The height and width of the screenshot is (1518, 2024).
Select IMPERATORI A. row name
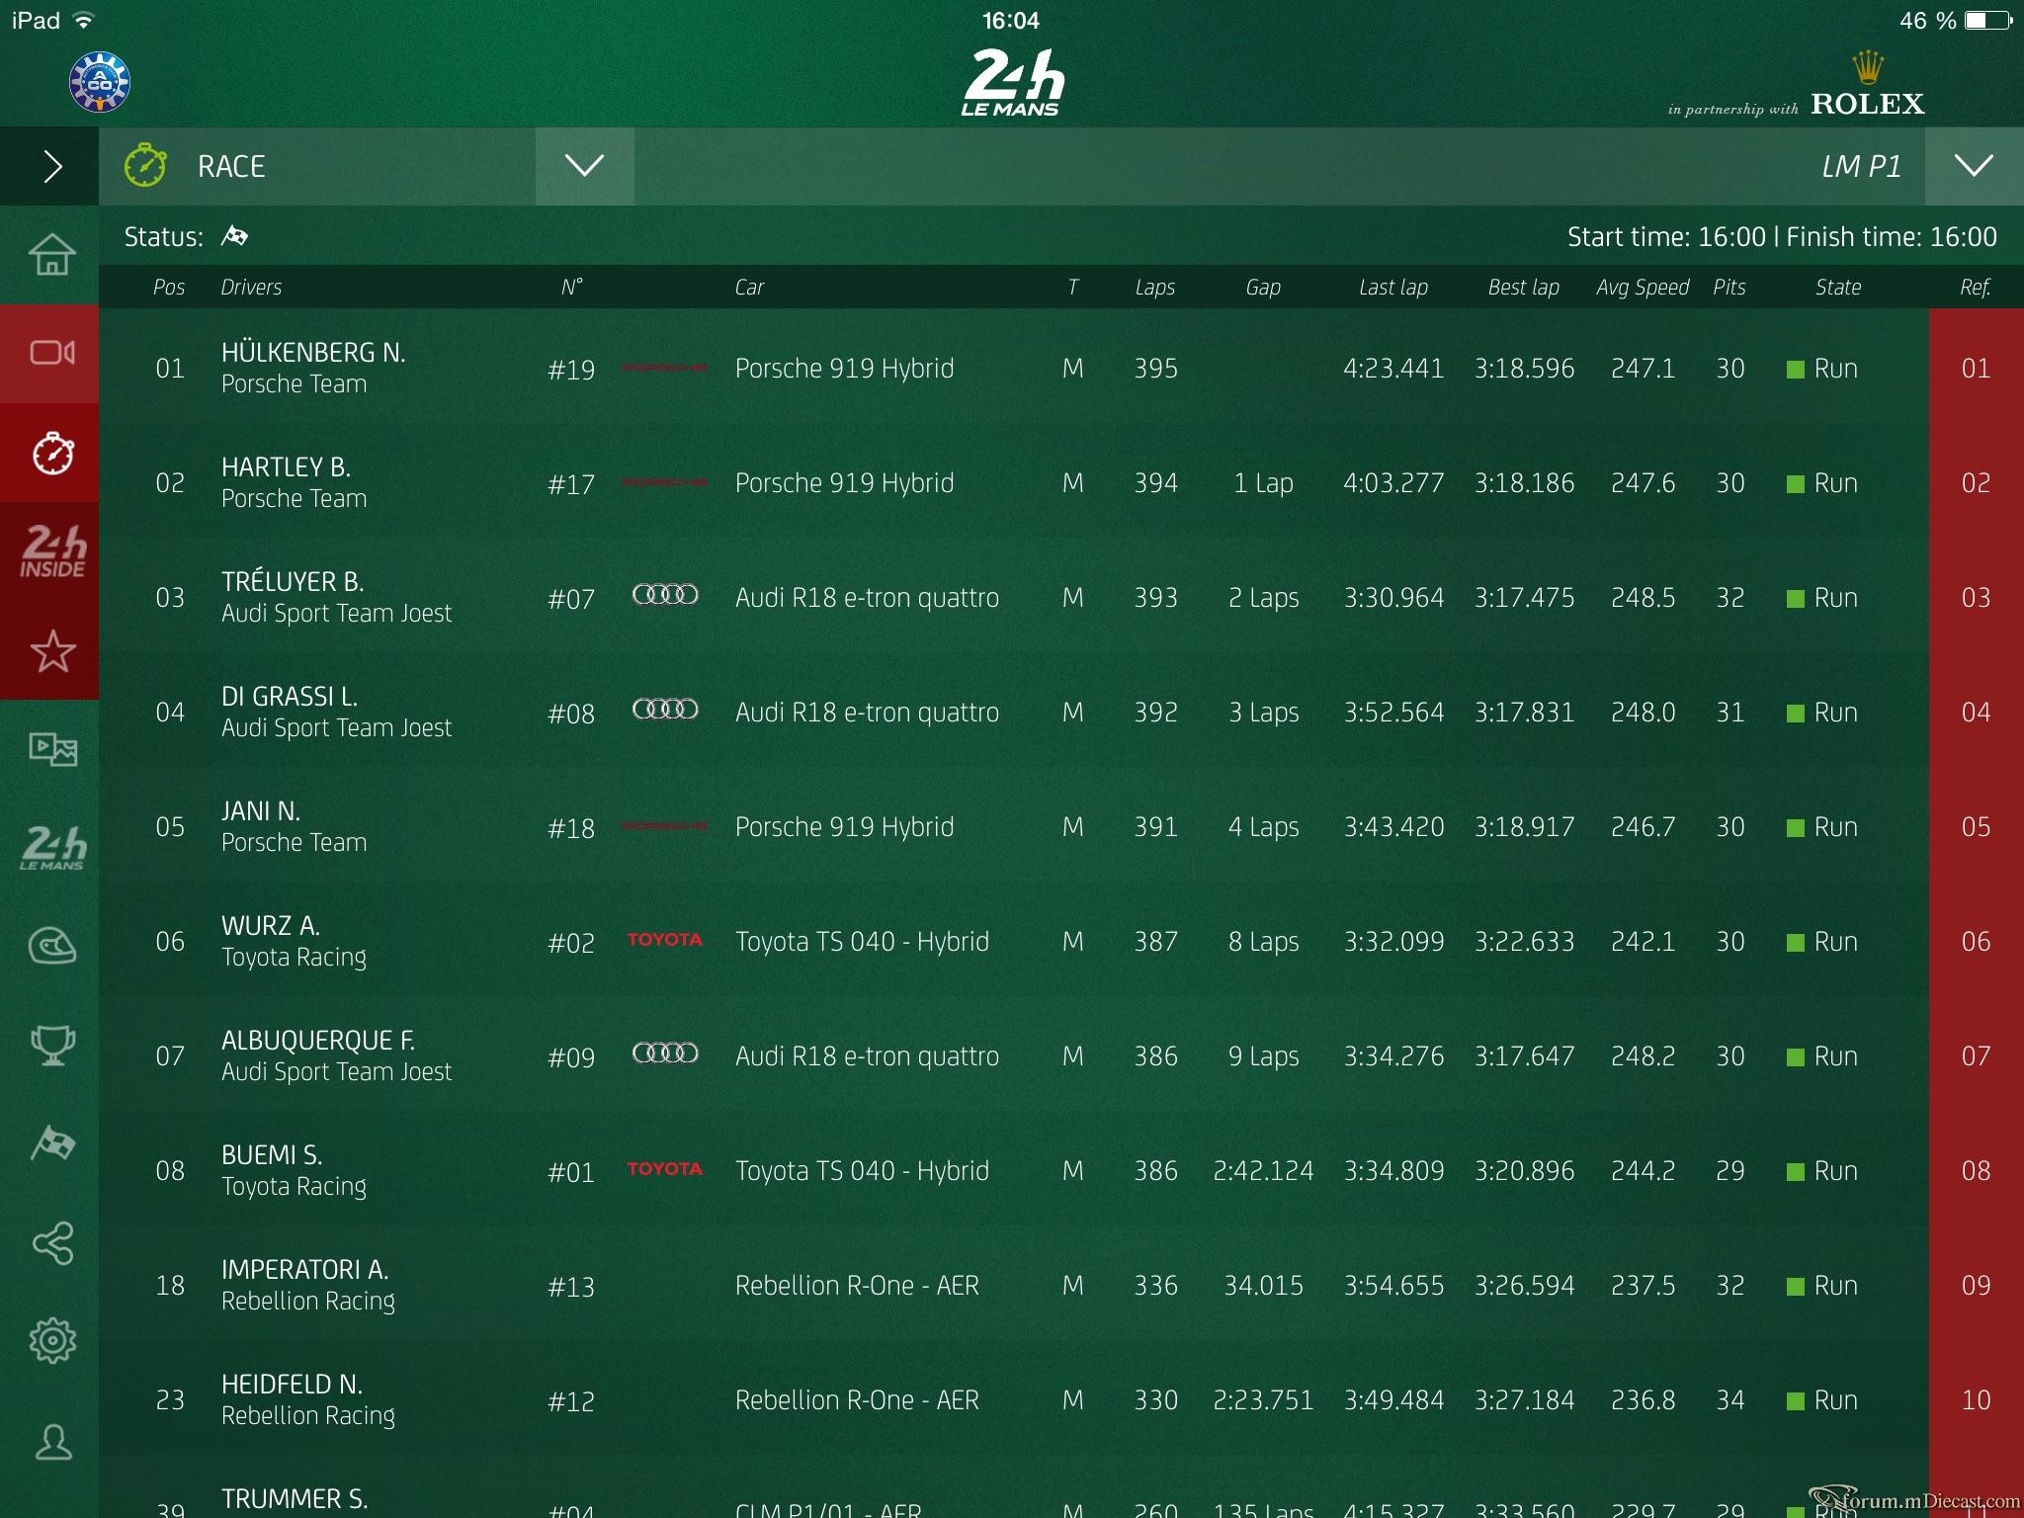tap(304, 1270)
